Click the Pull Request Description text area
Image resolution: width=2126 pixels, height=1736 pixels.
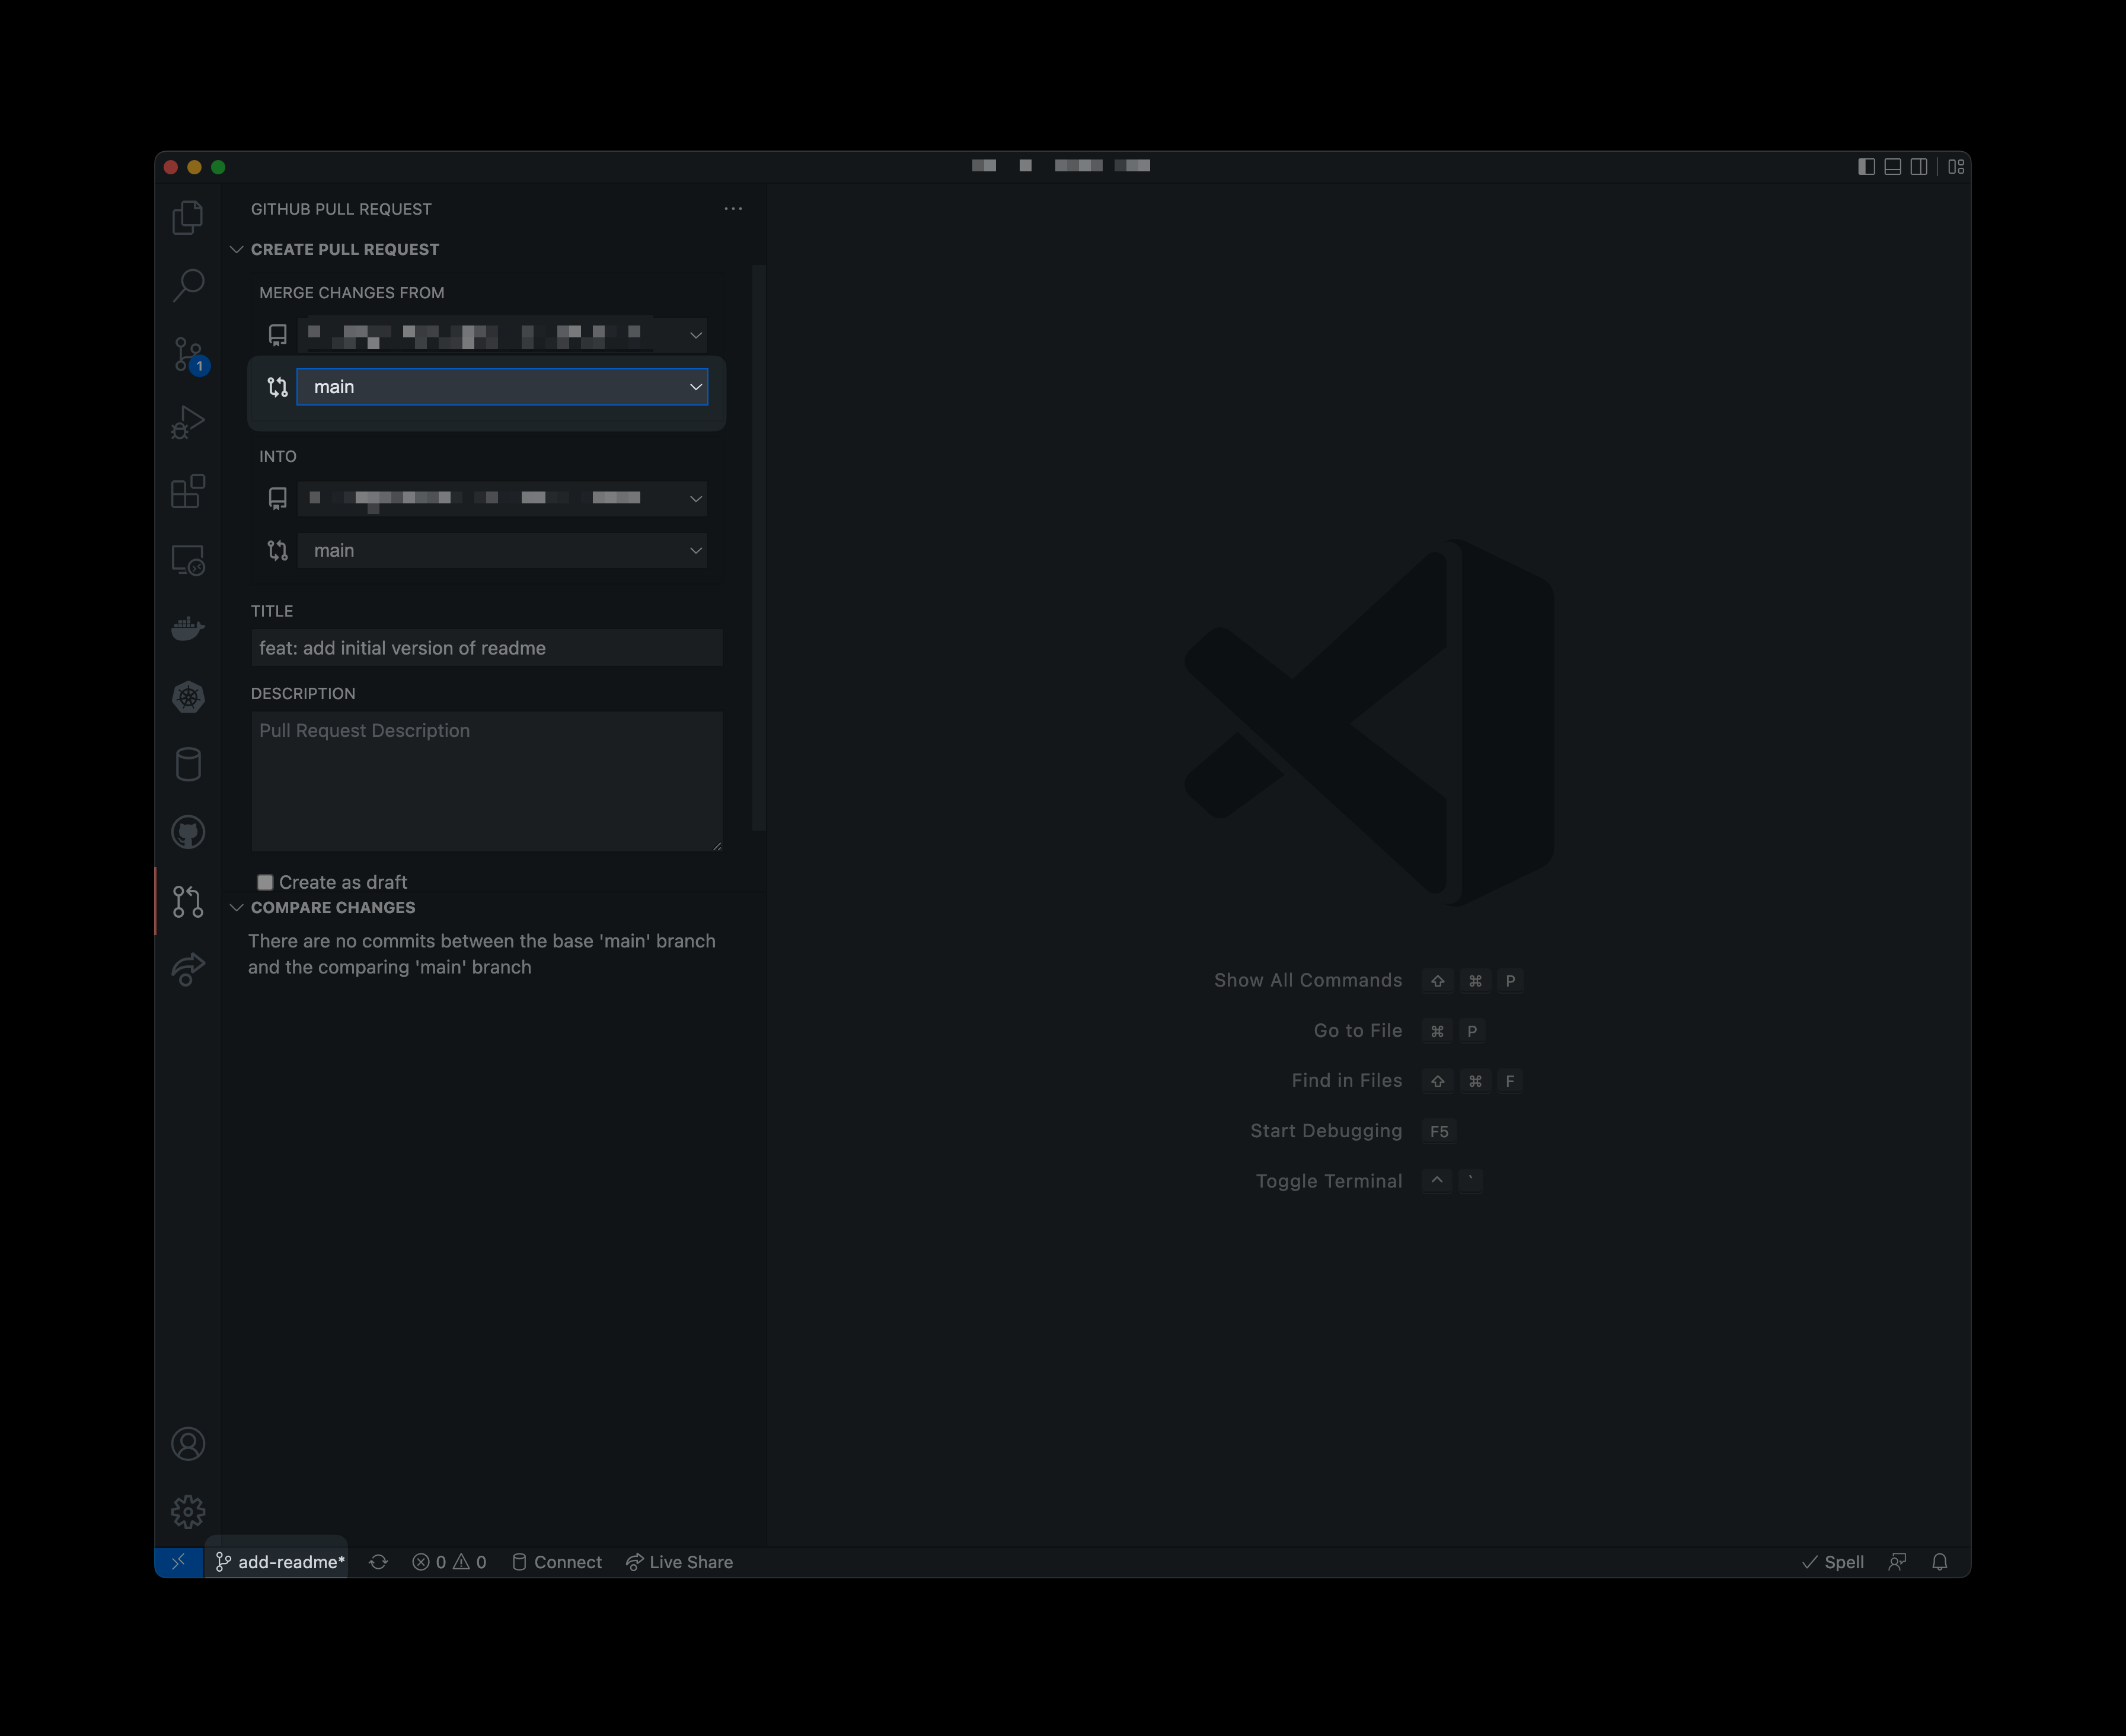coord(486,780)
